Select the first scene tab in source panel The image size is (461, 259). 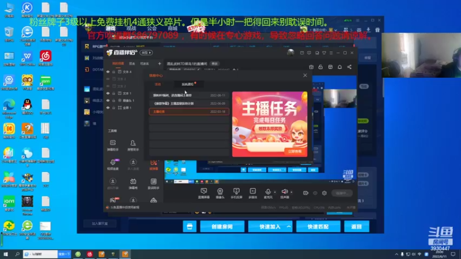(118, 63)
